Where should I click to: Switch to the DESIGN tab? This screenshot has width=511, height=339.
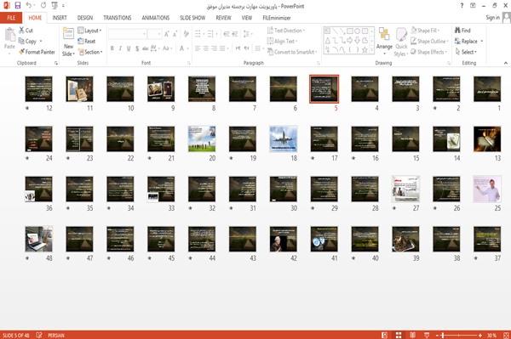pyautogui.click(x=85, y=18)
